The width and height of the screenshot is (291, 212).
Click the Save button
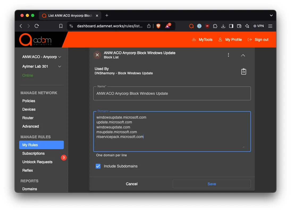(212, 184)
